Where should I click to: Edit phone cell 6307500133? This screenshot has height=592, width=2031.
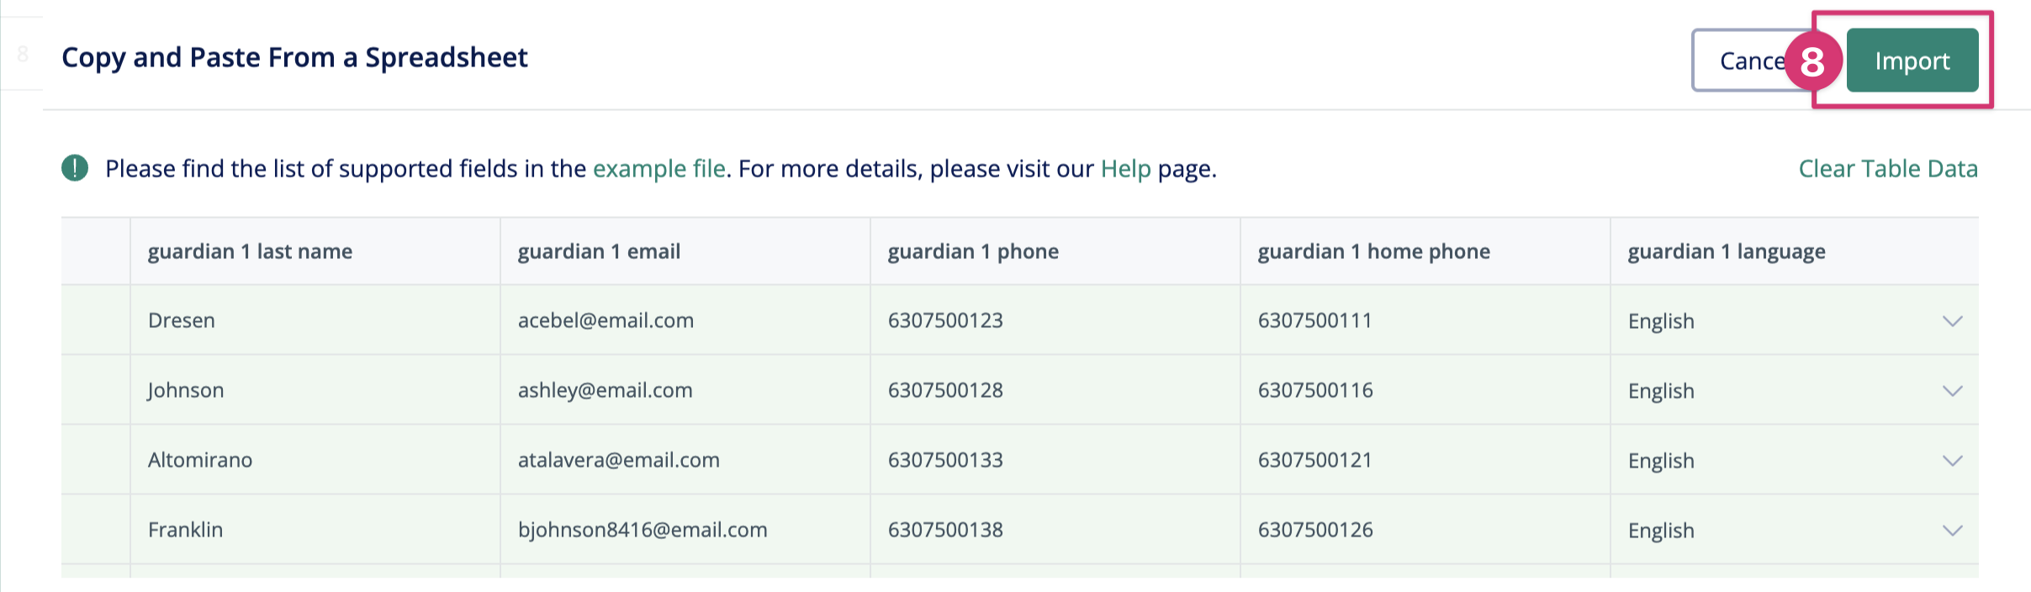(x=945, y=460)
